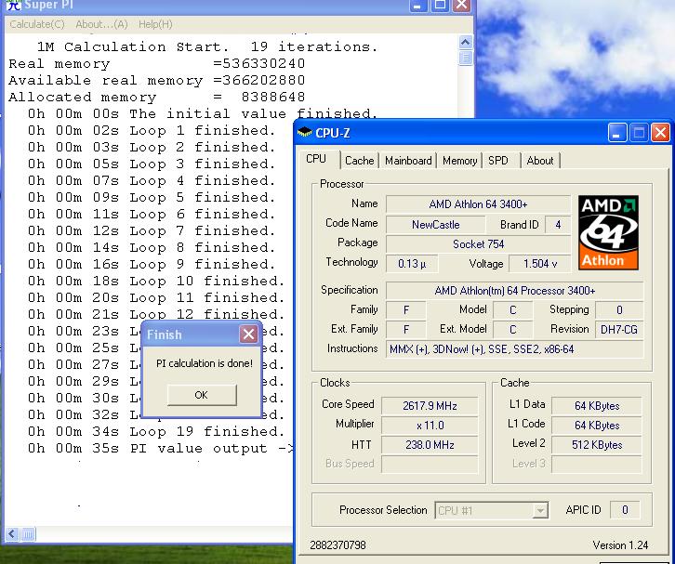The image size is (675, 564).
Task: Minimize the Super PI window
Action: (417, 5)
